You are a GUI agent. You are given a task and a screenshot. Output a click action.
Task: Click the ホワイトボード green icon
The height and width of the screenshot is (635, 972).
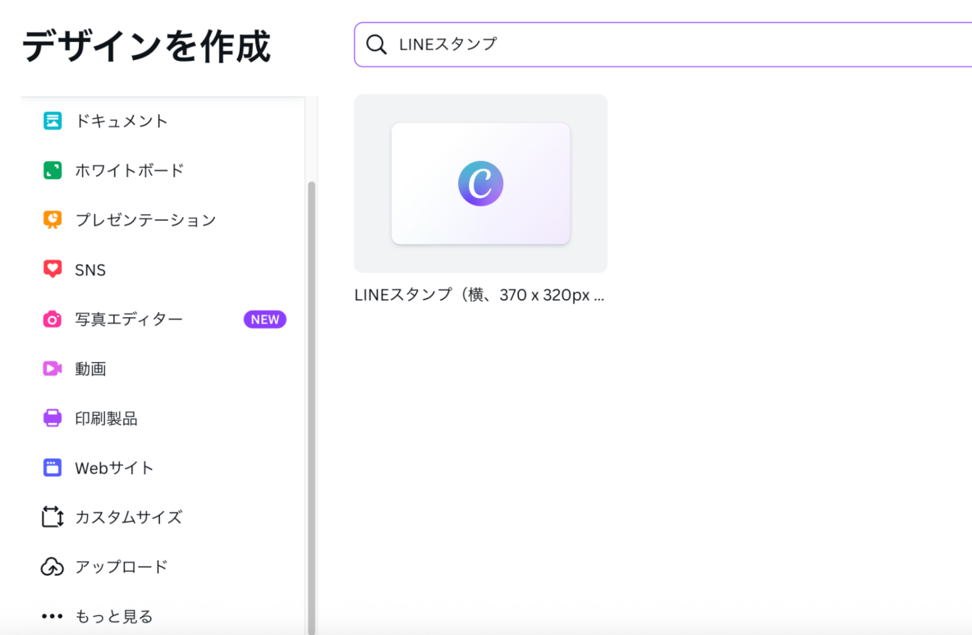pos(53,170)
